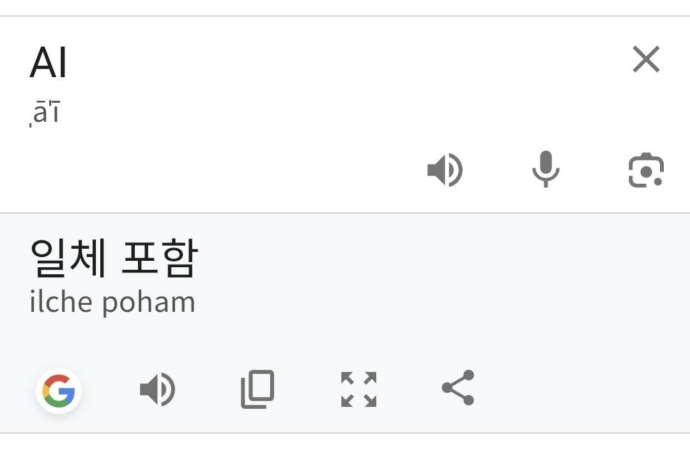Click blank space left of source speaker
Screen dimensions: 690x449
pyautogui.click(x=224, y=170)
